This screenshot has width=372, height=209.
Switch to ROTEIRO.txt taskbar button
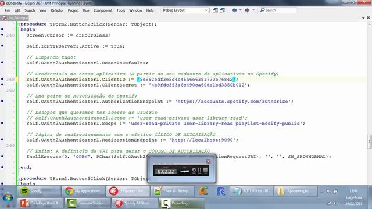251,191
